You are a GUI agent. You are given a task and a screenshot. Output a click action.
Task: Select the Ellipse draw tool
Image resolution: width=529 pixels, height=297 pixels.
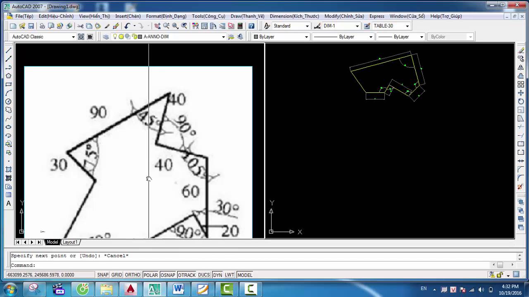coord(8,127)
